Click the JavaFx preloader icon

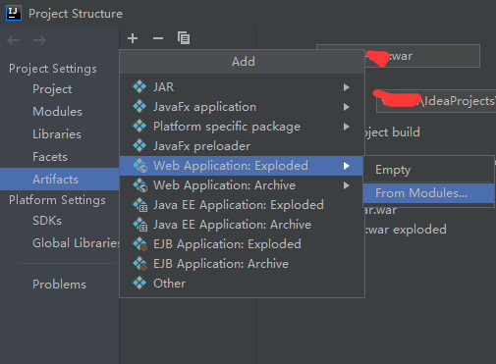139,146
